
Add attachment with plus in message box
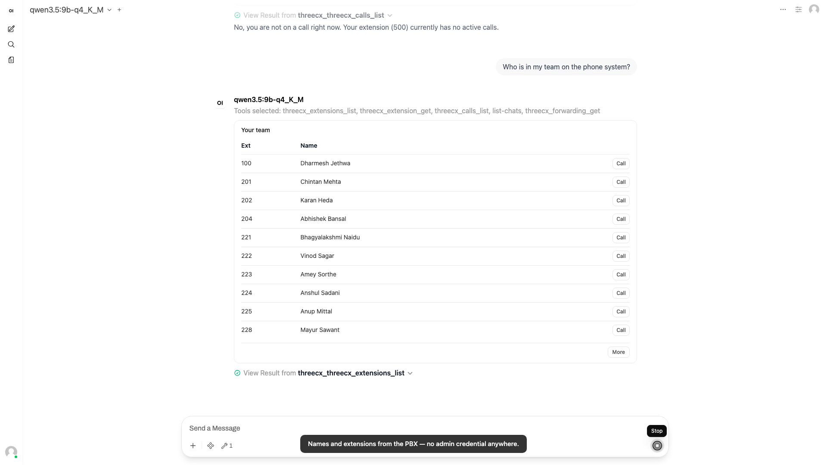193,446
